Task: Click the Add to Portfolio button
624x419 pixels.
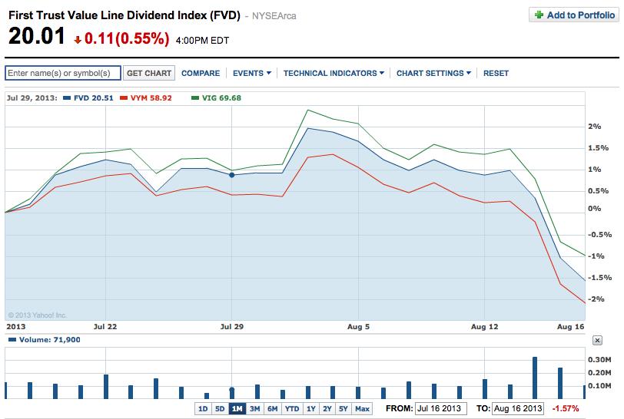Action: pyautogui.click(x=574, y=15)
